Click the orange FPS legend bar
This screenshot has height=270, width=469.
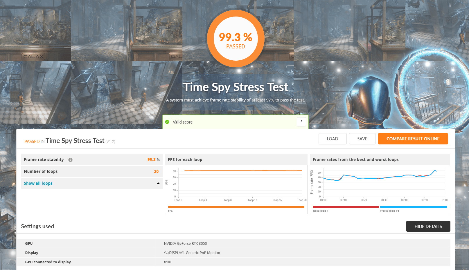(x=236, y=207)
